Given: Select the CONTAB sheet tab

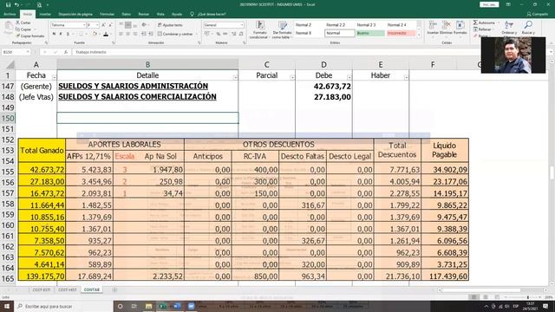Looking at the screenshot, I should [x=91, y=289].
